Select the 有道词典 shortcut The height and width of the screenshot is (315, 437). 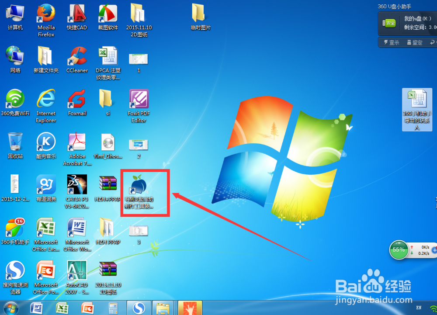click(x=46, y=188)
